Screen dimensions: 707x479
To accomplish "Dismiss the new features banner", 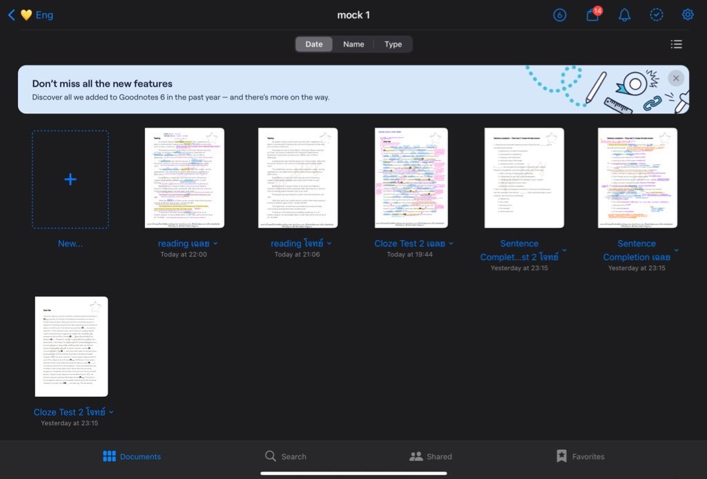I will (x=676, y=79).
